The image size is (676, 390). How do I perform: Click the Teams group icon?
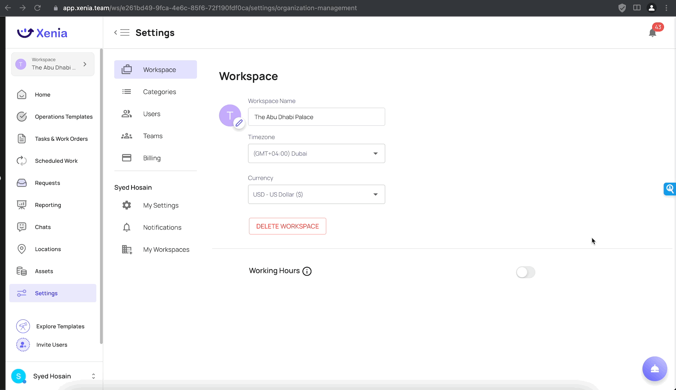127,136
